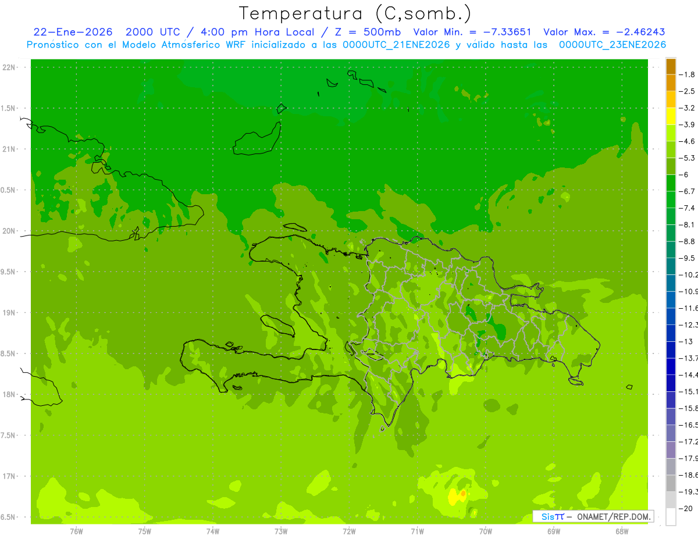Click the "Temperatura (C,somb.)" title

355,13
